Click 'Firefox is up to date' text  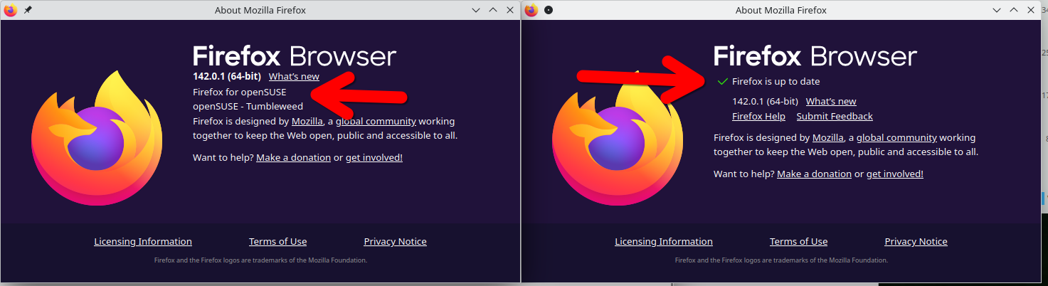[776, 82]
